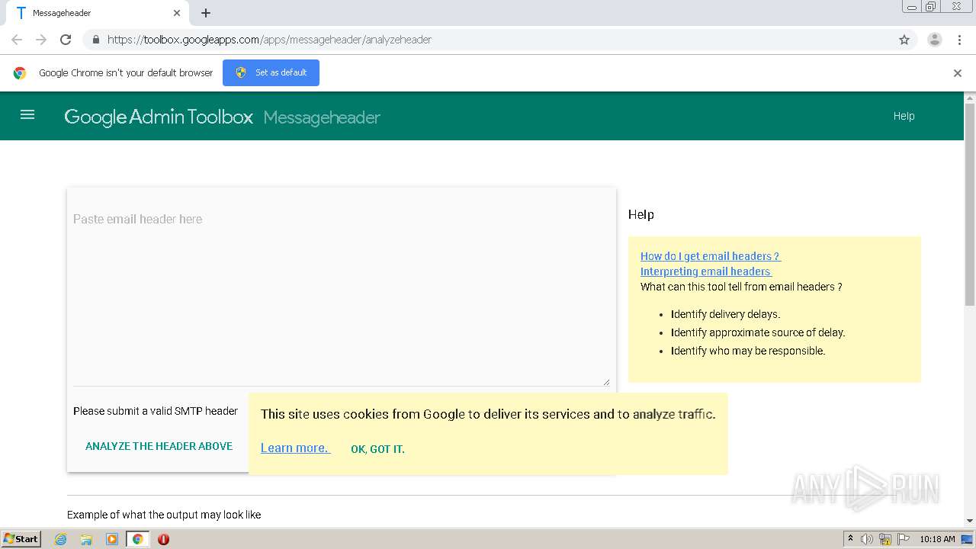Dismiss the default browser notification bar
The image size is (976, 549).
[x=958, y=73]
